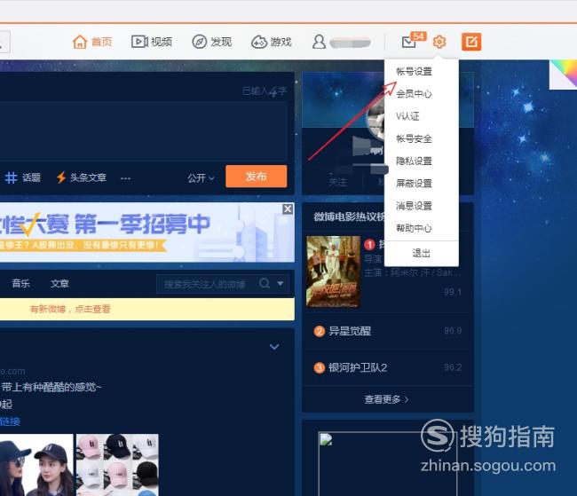The width and height of the screenshot is (577, 496).
Task: Open the user profile avatar icon
Action: pos(319,42)
